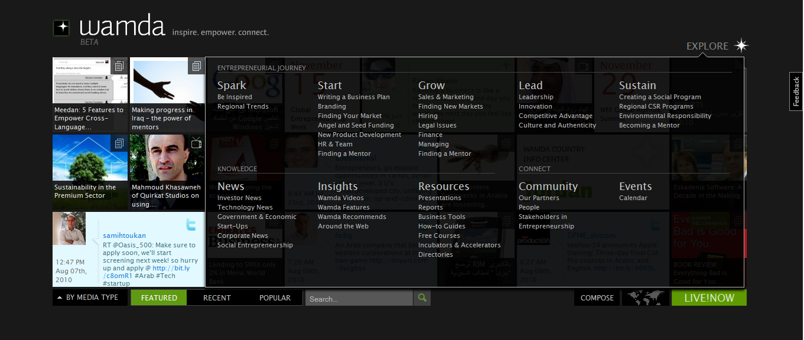The width and height of the screenshot is (804, 340).
Task: Open the Spark menu heading
Action: tap(232, 86)
